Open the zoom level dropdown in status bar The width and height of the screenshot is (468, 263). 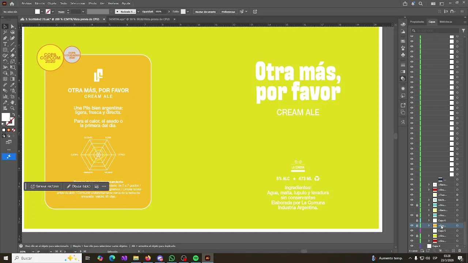(33, 252)
